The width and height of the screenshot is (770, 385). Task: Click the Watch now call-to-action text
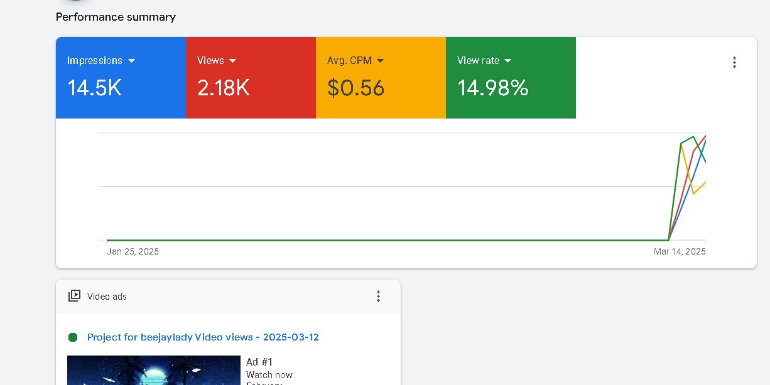269,375
